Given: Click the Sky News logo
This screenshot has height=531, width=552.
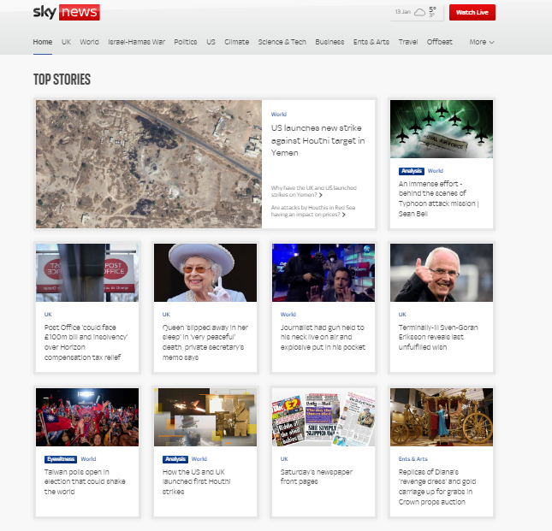Looking at the screenshot, I should click(66, 12).
